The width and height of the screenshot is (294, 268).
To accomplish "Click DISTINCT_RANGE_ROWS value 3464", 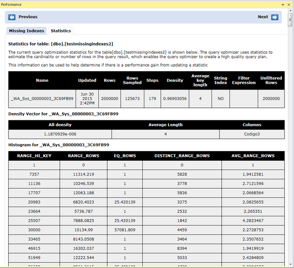I will [x=182, y=239].
